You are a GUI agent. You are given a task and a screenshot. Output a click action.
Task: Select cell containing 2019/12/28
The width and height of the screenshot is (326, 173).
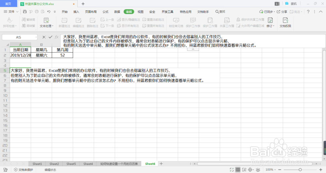click(20, 55)
